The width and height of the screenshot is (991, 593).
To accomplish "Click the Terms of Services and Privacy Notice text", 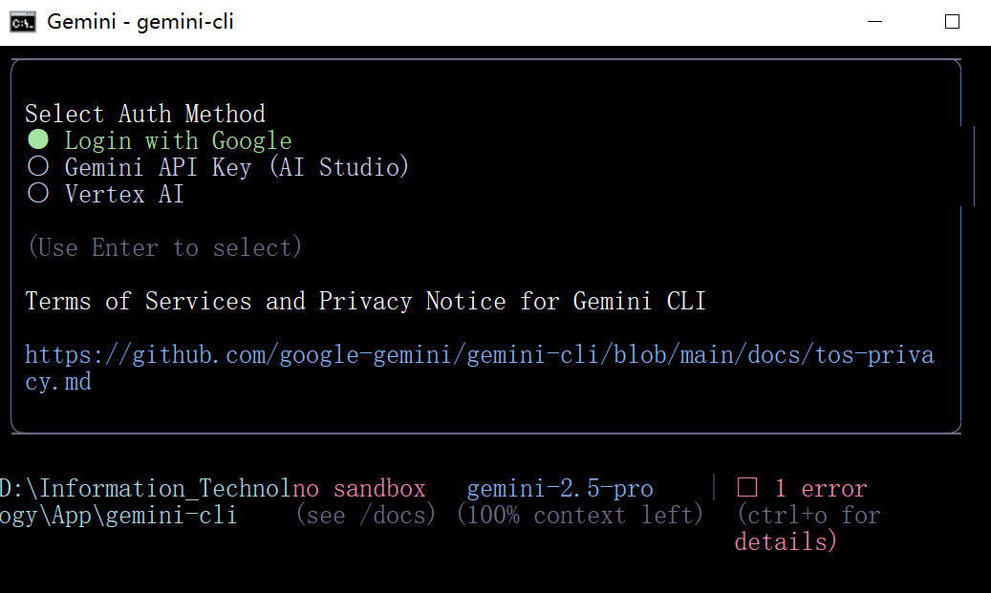I will [365, 301].
